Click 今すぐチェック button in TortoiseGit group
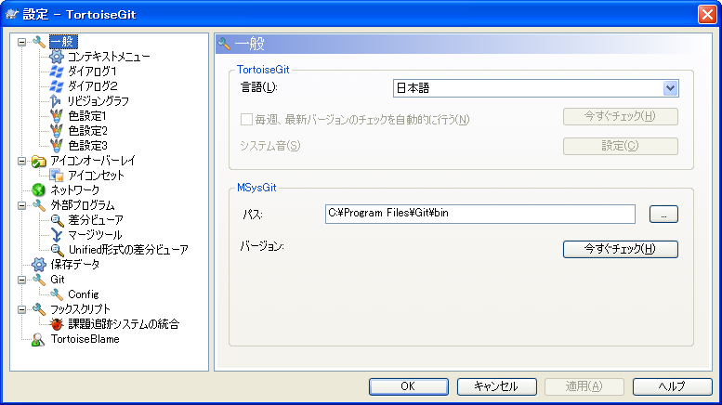 tap(620, 116)
